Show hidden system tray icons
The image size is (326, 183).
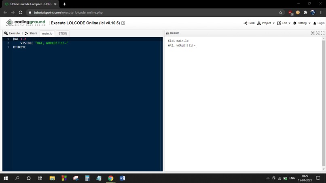(268, 178)
